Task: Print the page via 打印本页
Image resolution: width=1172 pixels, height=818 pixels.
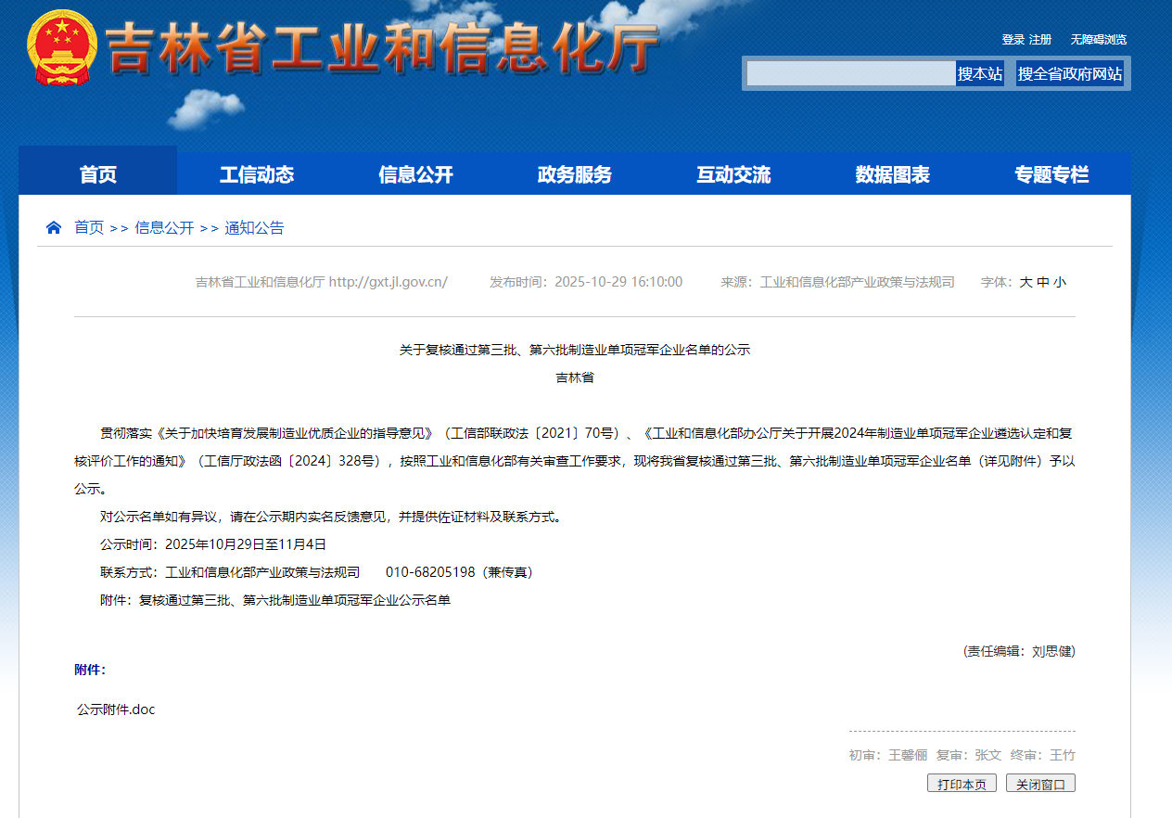Action: (x=962, y=783)
